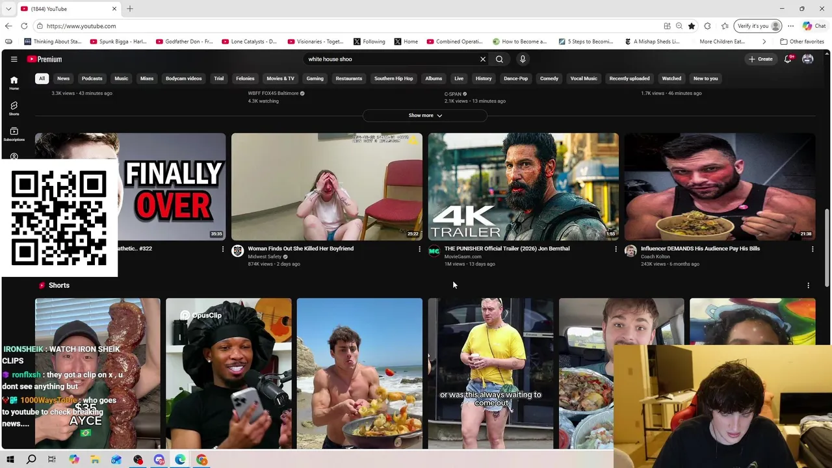Viewport: 832px width, 468px height.
Task: Open the Following bookmark
Action: (369, 42)
